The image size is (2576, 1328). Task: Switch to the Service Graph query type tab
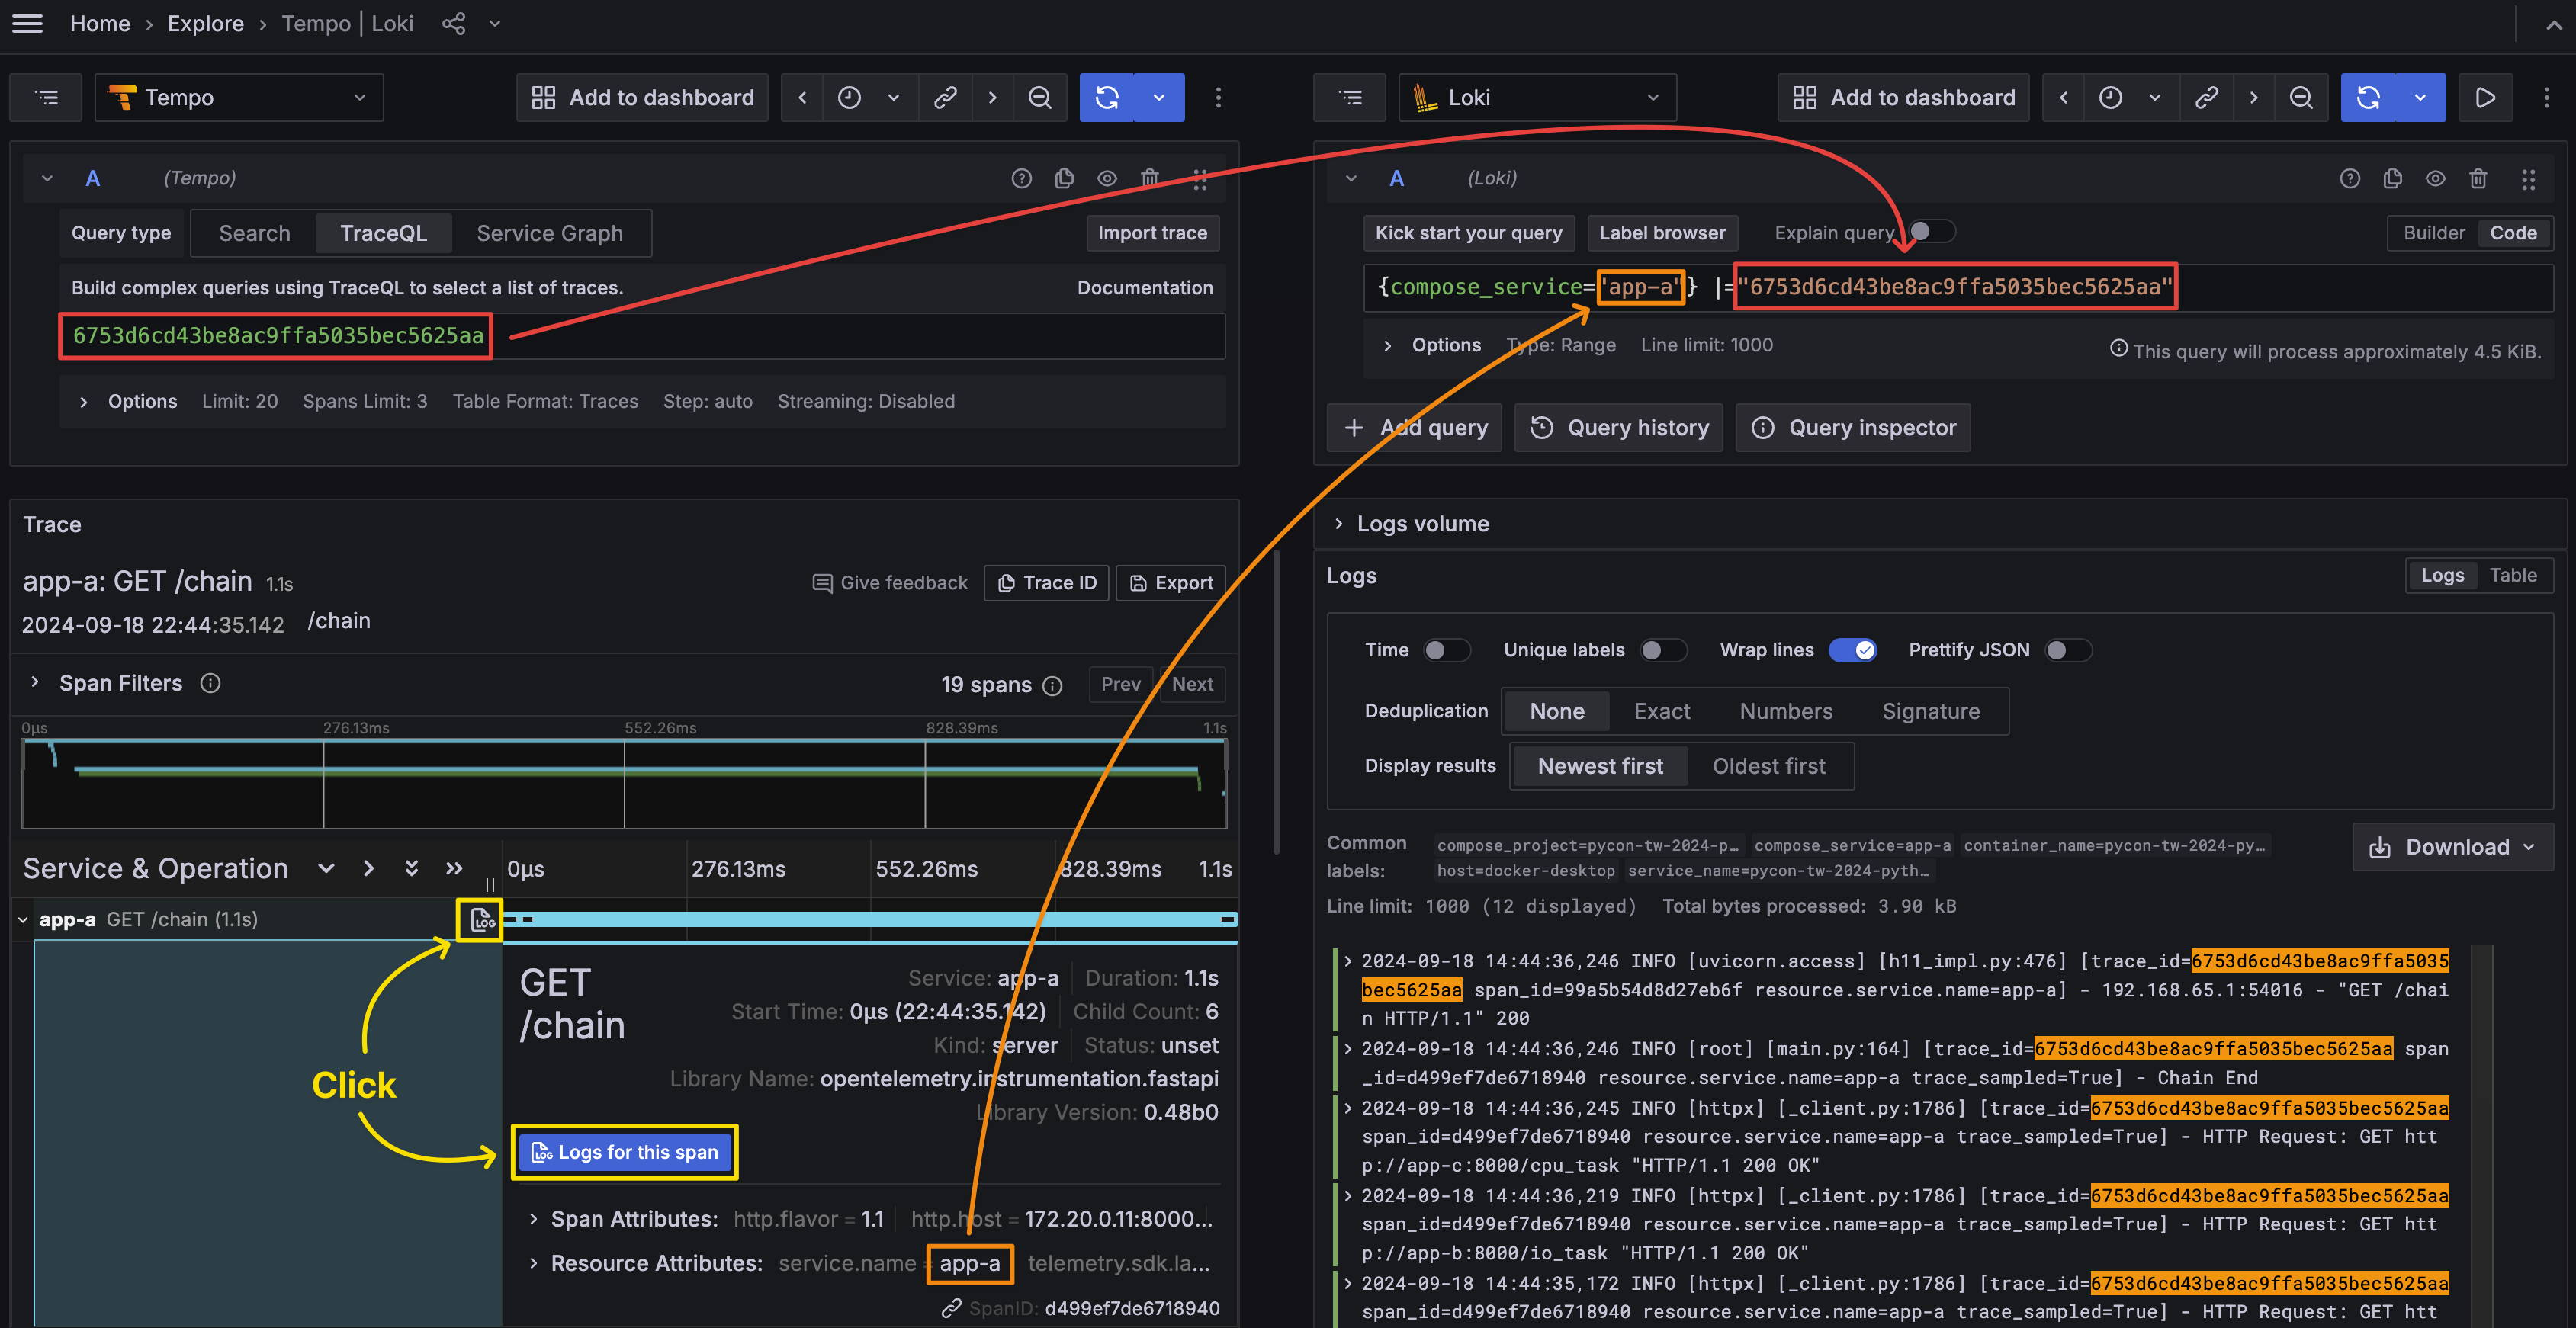549,233
